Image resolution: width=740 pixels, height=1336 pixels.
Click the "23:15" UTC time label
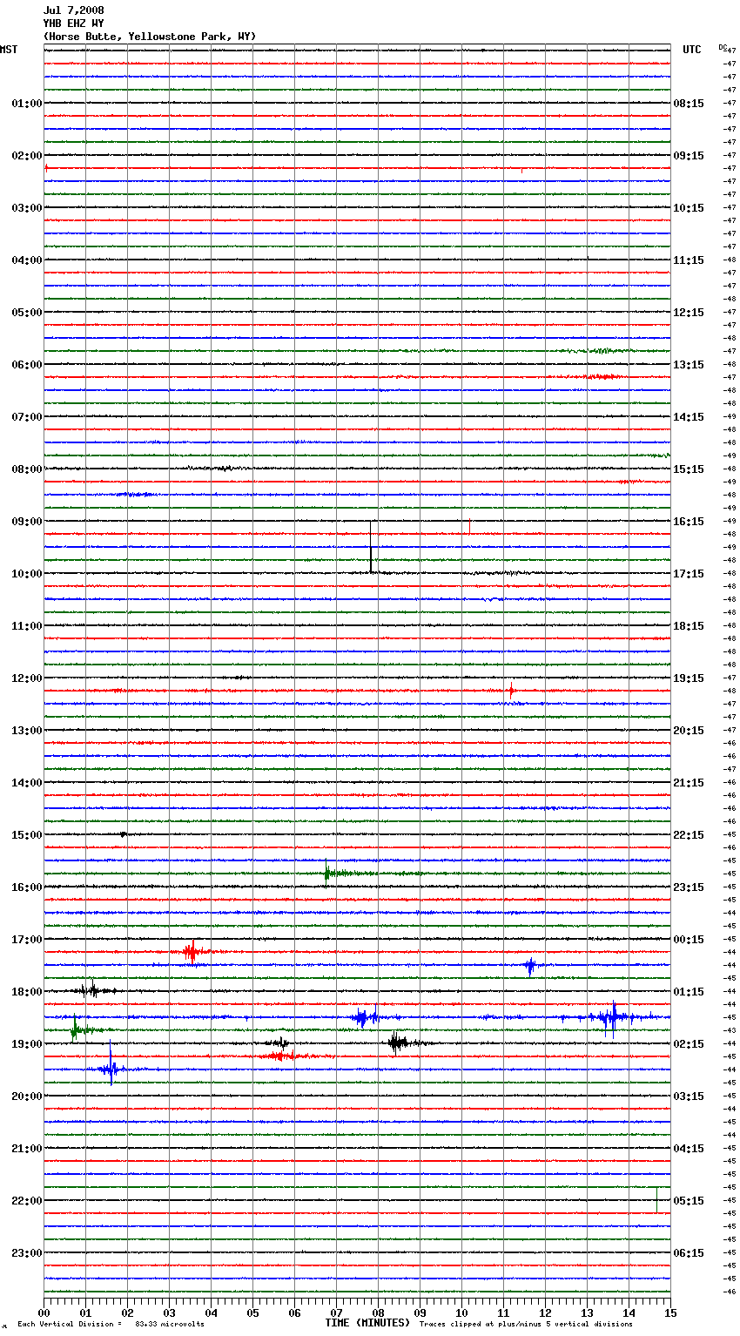coord(689,887)
